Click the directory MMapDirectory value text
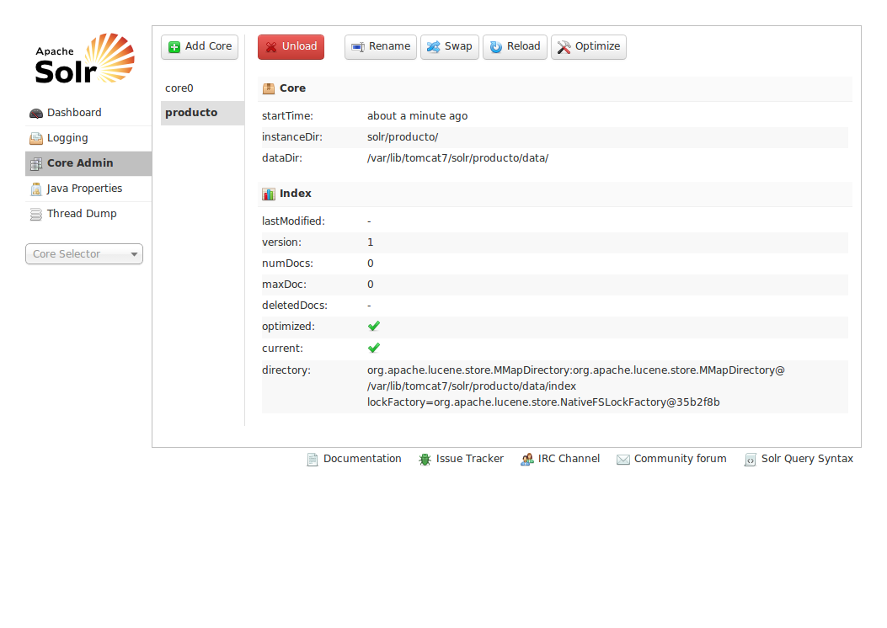The height and width of the screenshot is (628, 887). click(576, 386)
